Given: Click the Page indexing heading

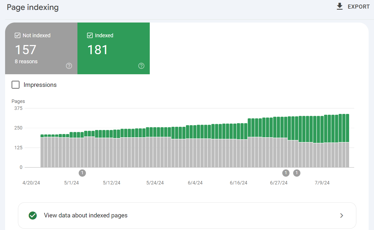Looking at the screenshot, I should coord(33,7).
